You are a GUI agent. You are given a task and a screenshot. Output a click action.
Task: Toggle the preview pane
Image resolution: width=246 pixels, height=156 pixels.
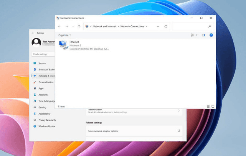(x=203, y=35)
